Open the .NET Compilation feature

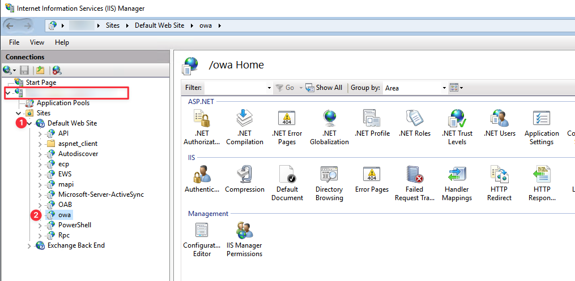pyautogui.click(x=244, y=119)
